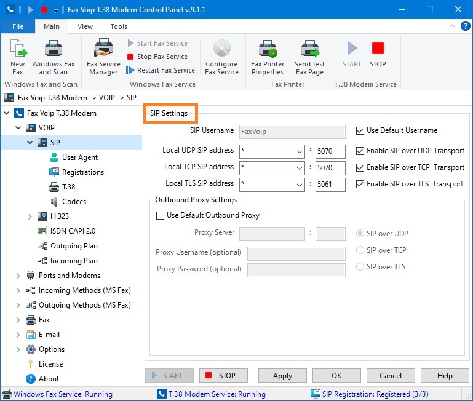Click T.38 Modem Service status bar entry
The width and height of the screenshot is (473, 401).
point(212,394)
